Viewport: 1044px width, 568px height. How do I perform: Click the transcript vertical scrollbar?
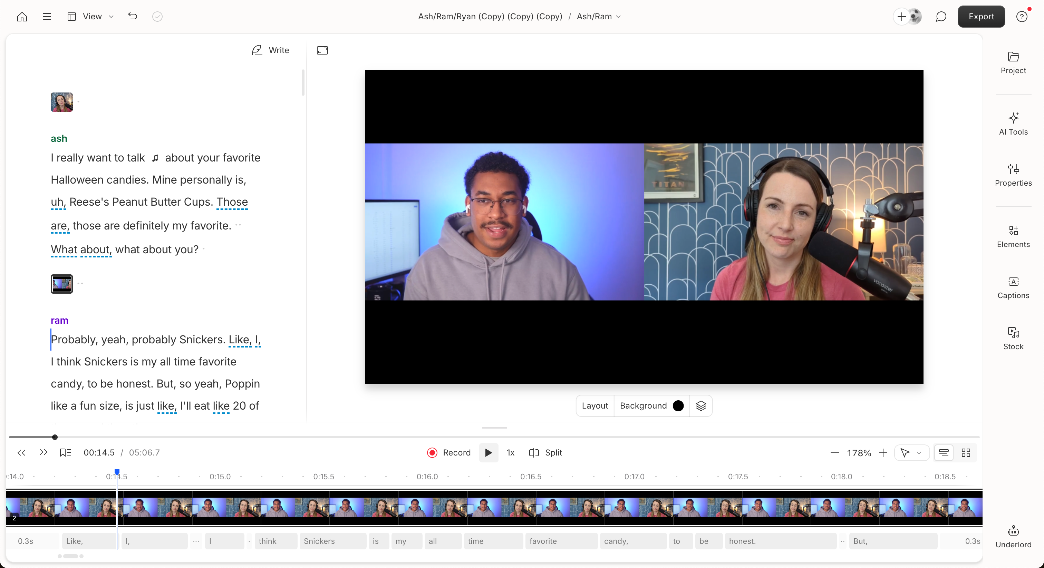tap(303, 83)
